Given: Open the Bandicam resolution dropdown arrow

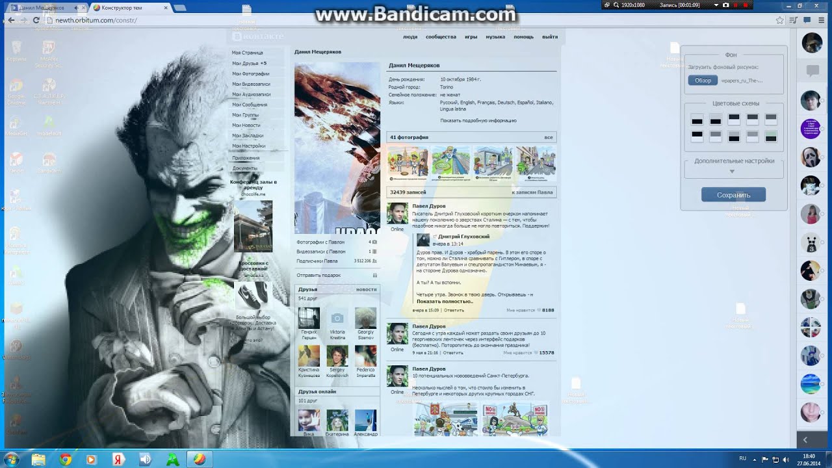Looking at the screenshot, I should coord(716,5).
